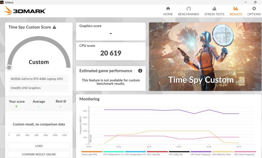Click the gauge score indicator knob
This screenshot has height=158, width=262.
(9, 67)
